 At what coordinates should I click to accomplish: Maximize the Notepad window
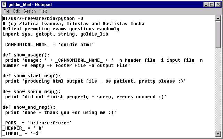212,5
